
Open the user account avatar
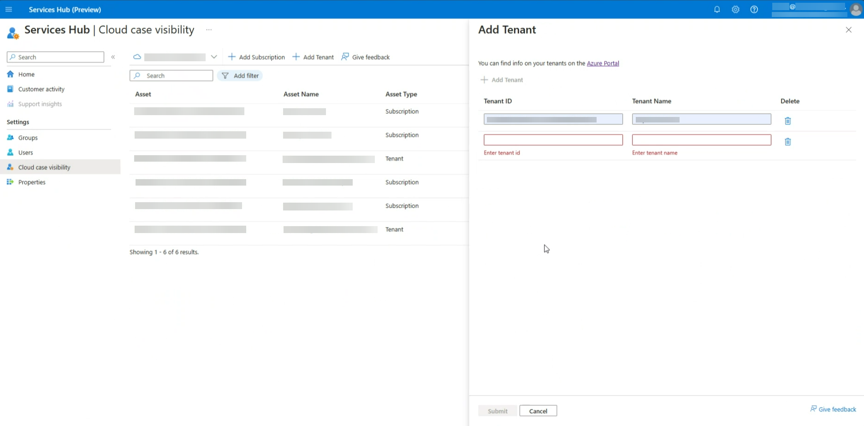point(856,10)
